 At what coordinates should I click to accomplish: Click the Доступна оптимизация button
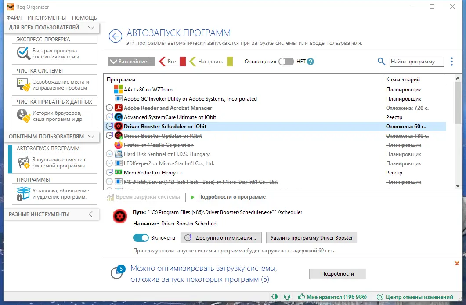[x=221, y=237]
